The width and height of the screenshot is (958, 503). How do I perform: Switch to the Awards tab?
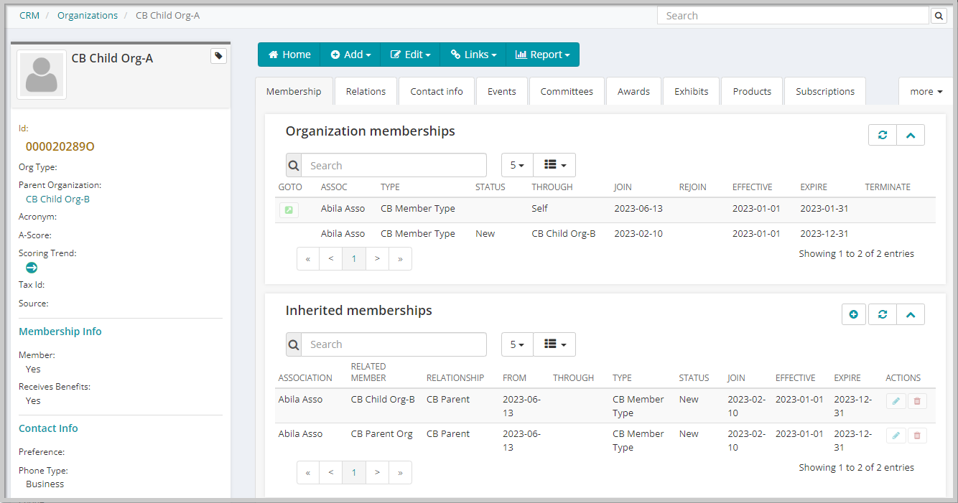coord(633,91)
